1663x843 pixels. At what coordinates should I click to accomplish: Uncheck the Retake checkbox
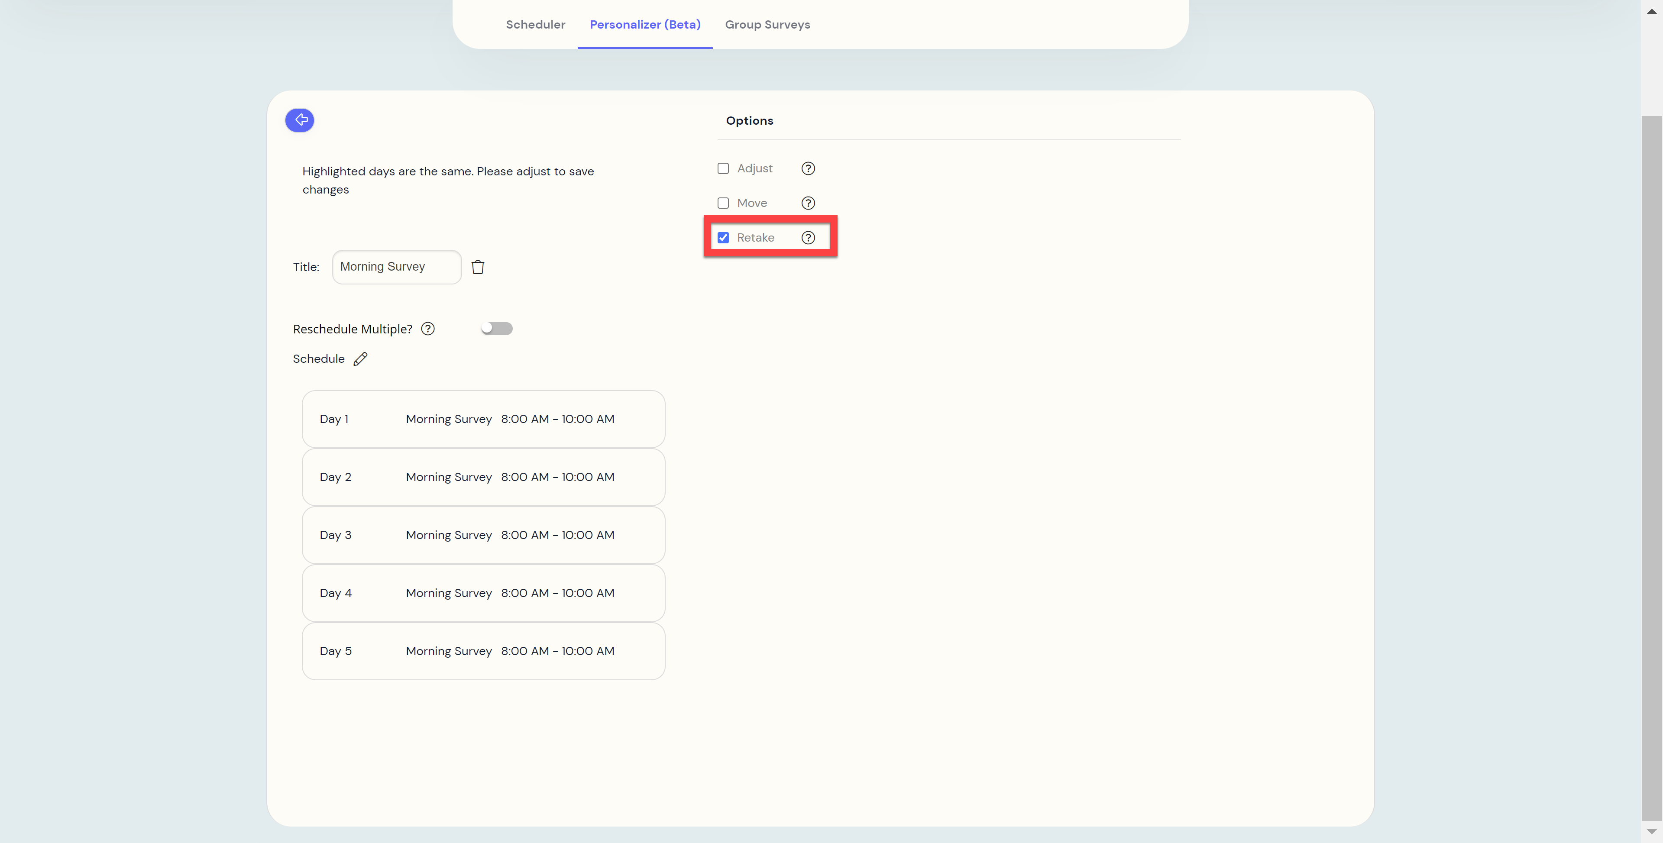723,238
